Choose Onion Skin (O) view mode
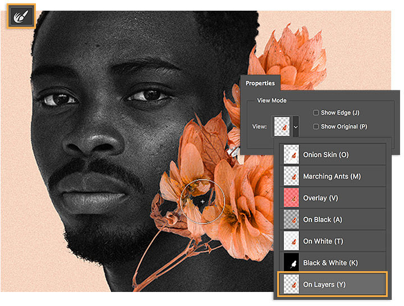The image size is (404, 306). pyautogui.click(x=333, y=154)
